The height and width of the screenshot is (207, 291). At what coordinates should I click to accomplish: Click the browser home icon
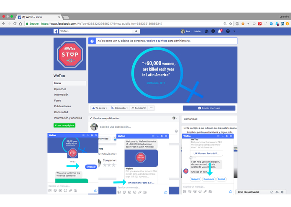pyautogui.click(x=21, y=24)
